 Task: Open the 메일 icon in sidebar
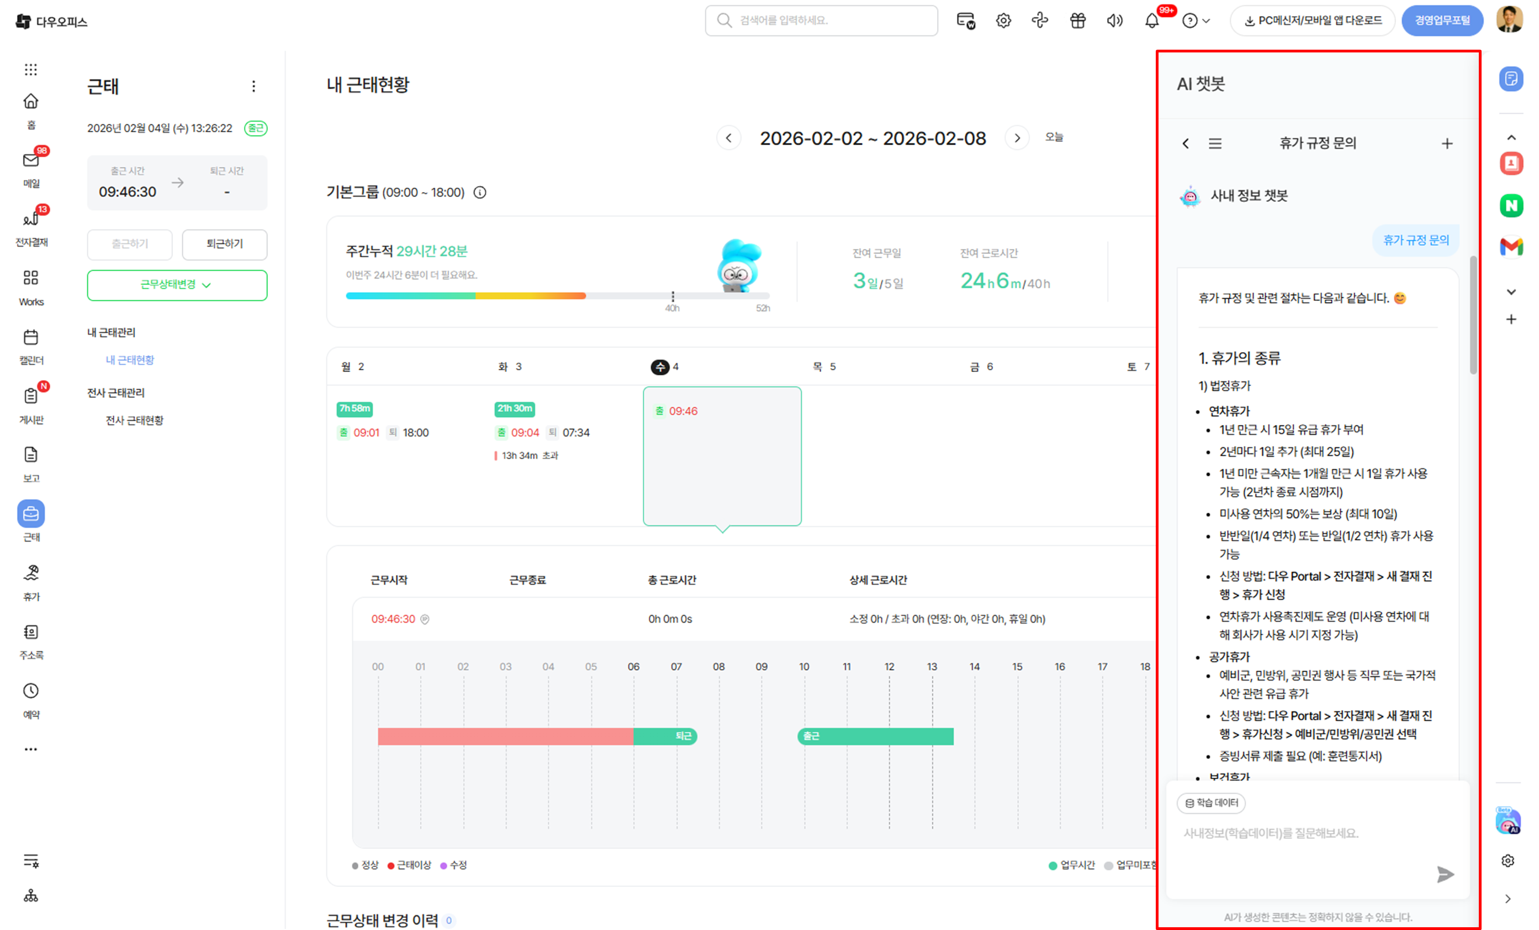(30, 161)
